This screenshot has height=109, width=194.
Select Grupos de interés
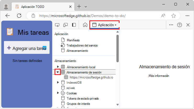click(x=78, y=104)
